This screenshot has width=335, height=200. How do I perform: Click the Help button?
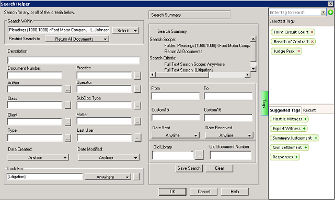(x=235, y=192)
